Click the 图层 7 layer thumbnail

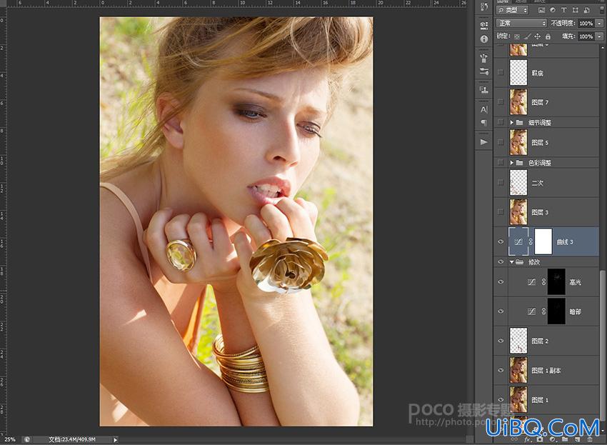click(518, 102)
